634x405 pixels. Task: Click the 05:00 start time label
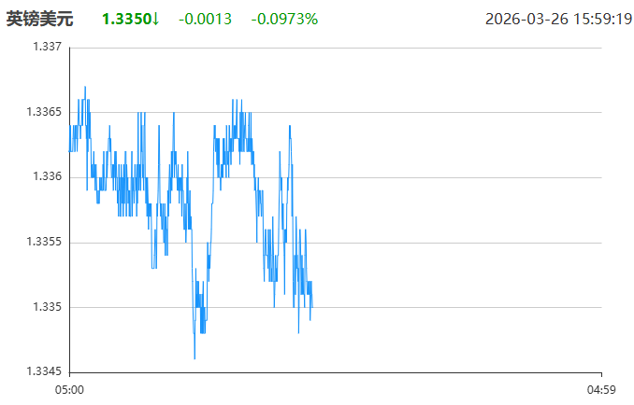coord(70,388)
